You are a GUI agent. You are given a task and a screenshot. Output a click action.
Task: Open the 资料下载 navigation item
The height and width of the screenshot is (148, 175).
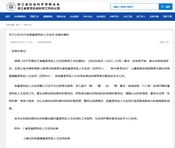click(x=167, y=17)
